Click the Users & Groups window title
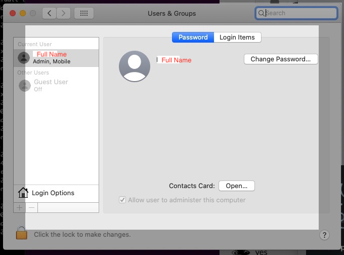Image resolution: width=344 pixels, height=255 pixels. click(172, 13)
